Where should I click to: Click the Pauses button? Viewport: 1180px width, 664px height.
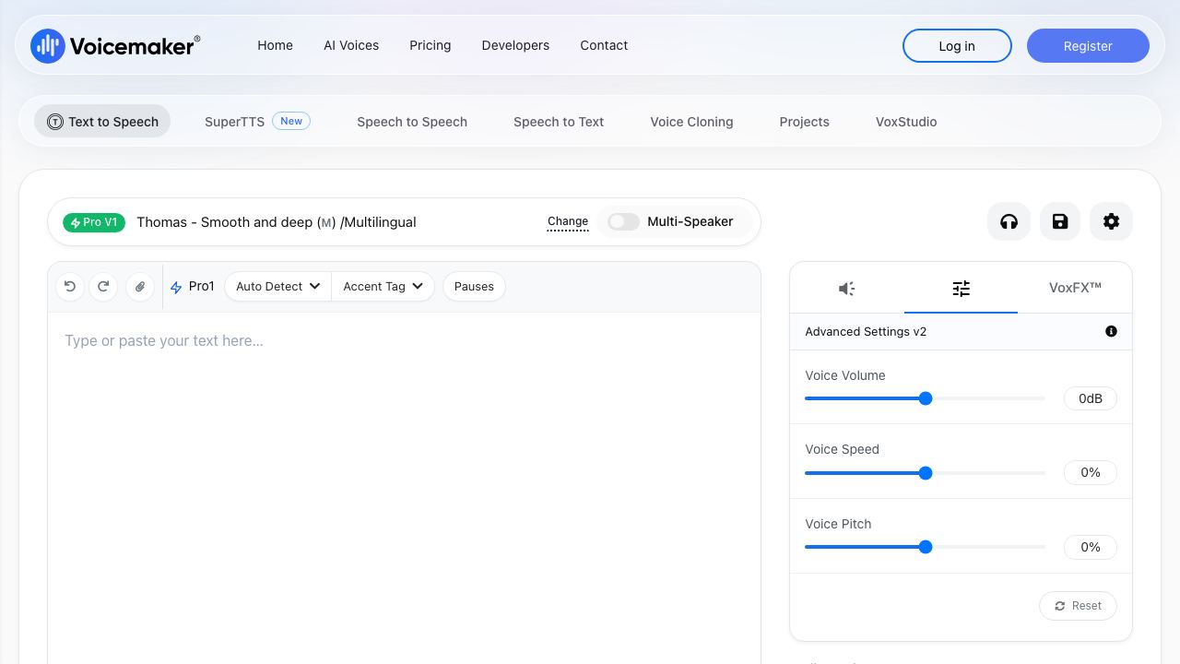(474, 287)
